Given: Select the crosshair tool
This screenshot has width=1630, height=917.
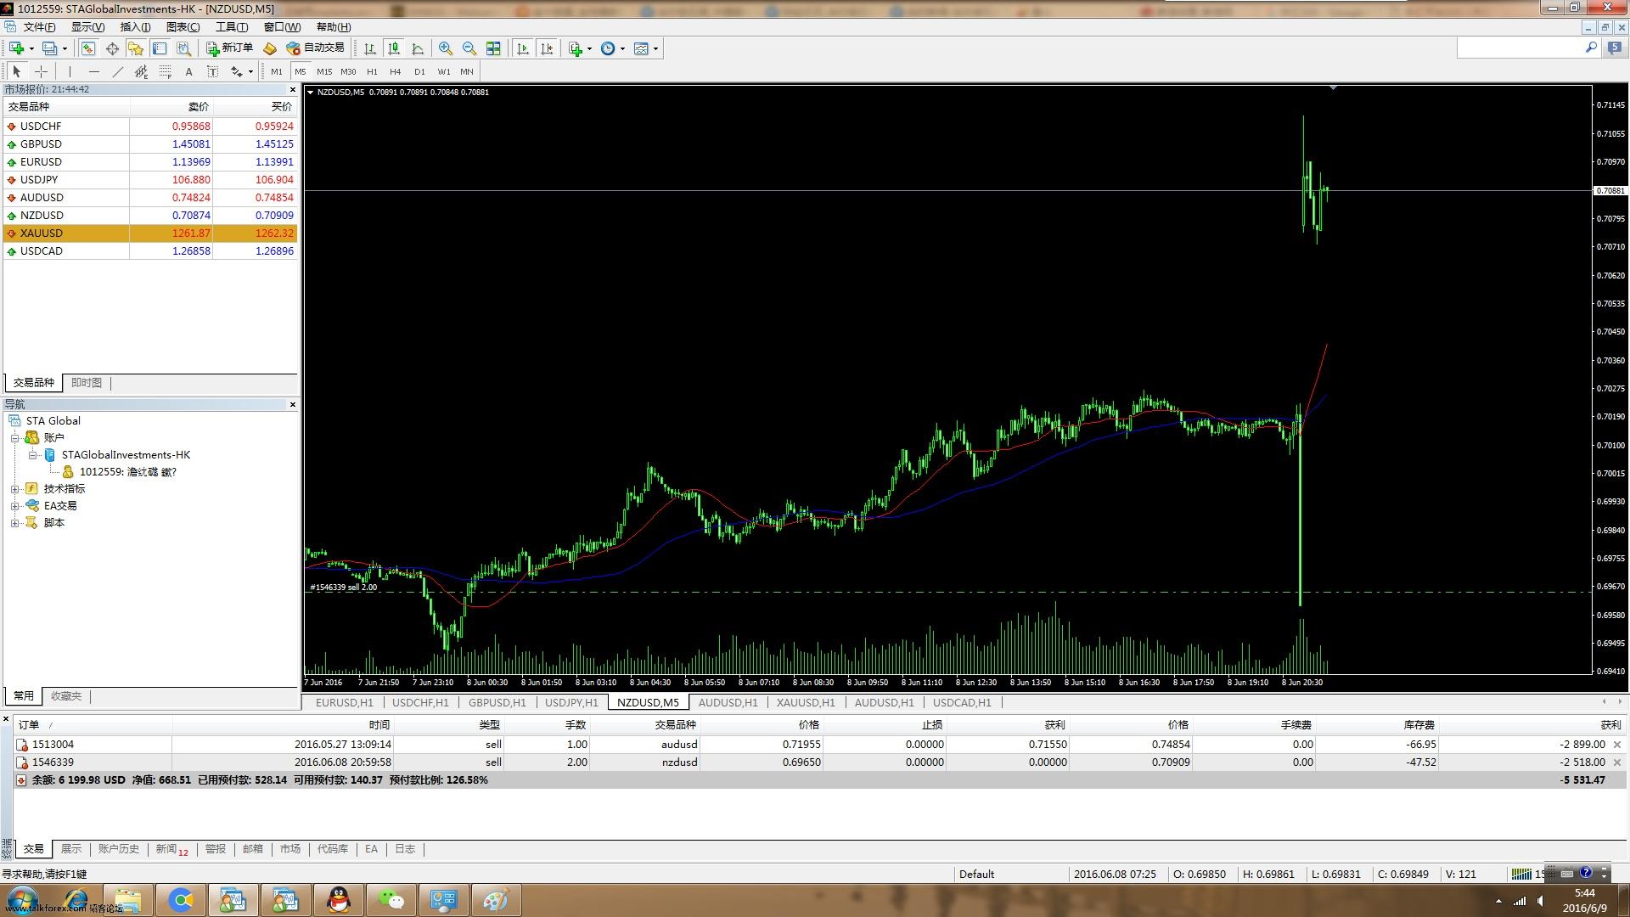Looking at the screenshot, I should pos(41,71).
